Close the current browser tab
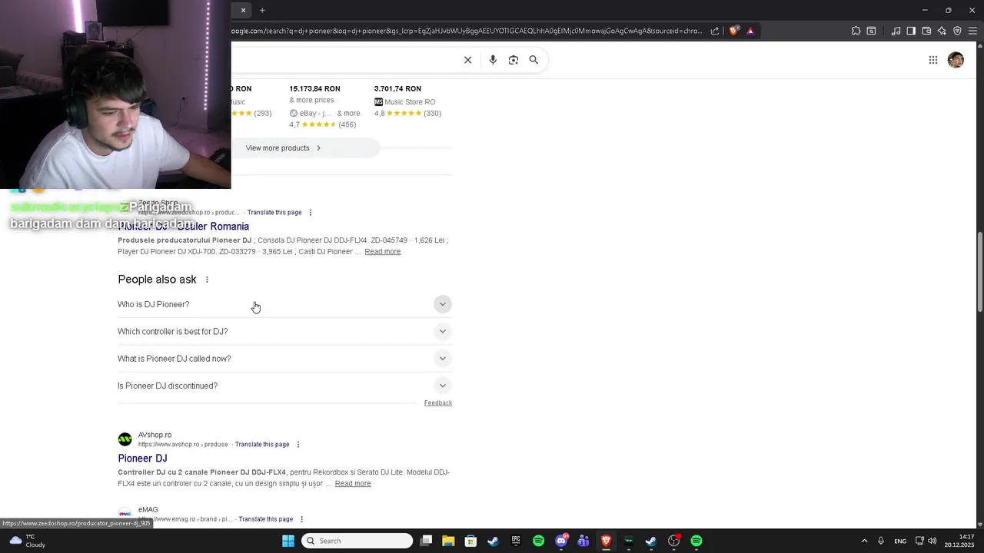This screenshot has height=553, width=984. tap(243, 10)
